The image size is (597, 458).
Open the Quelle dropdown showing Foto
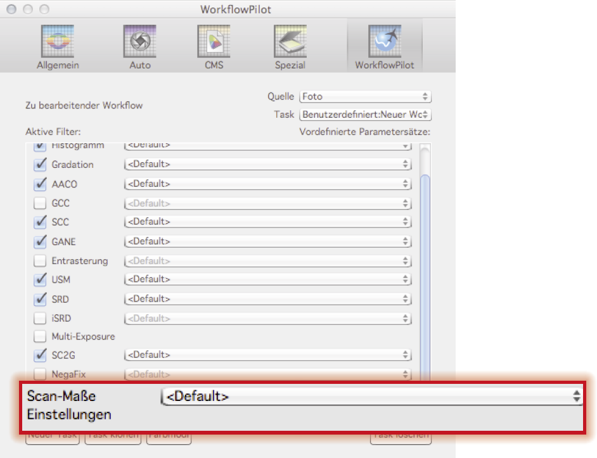coord(365,96)
